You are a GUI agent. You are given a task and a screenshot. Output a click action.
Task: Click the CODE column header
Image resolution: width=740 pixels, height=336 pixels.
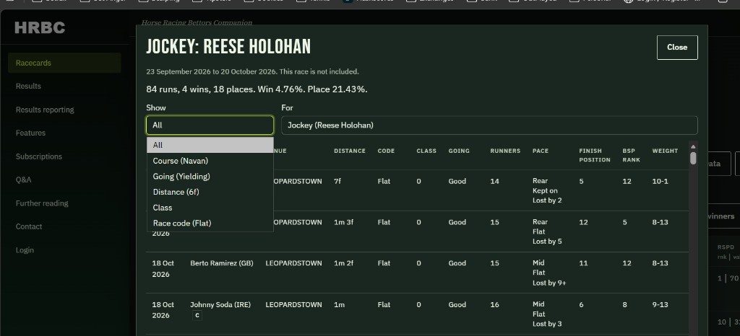tap(386, 151)
